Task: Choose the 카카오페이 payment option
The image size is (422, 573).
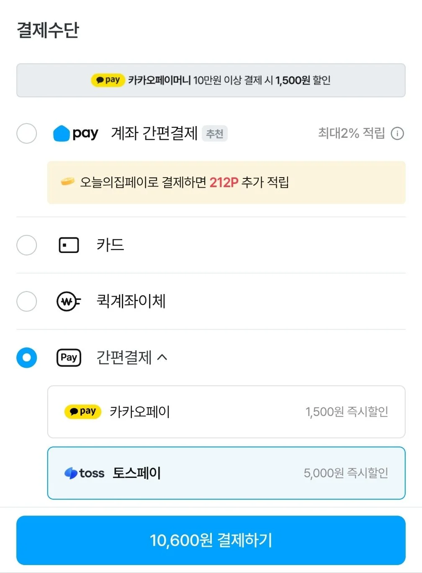Action: (226, 412)
